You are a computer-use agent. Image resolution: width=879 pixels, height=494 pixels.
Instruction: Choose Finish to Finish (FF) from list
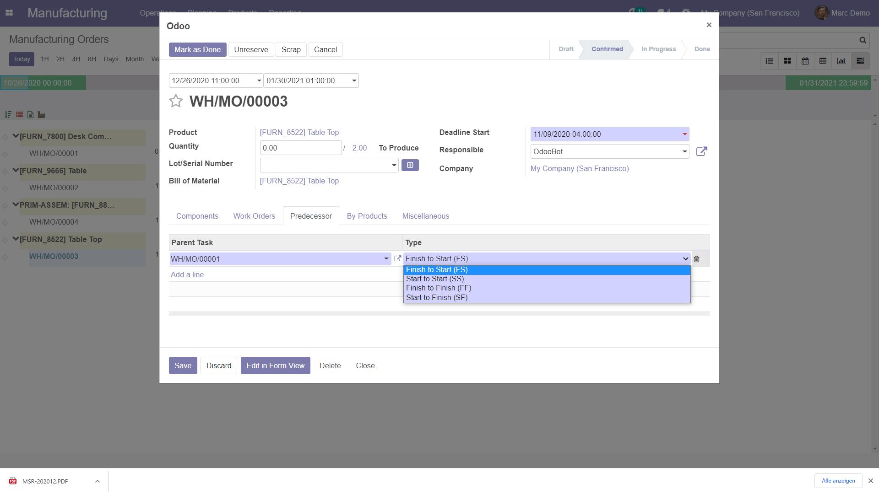[438, 288]
